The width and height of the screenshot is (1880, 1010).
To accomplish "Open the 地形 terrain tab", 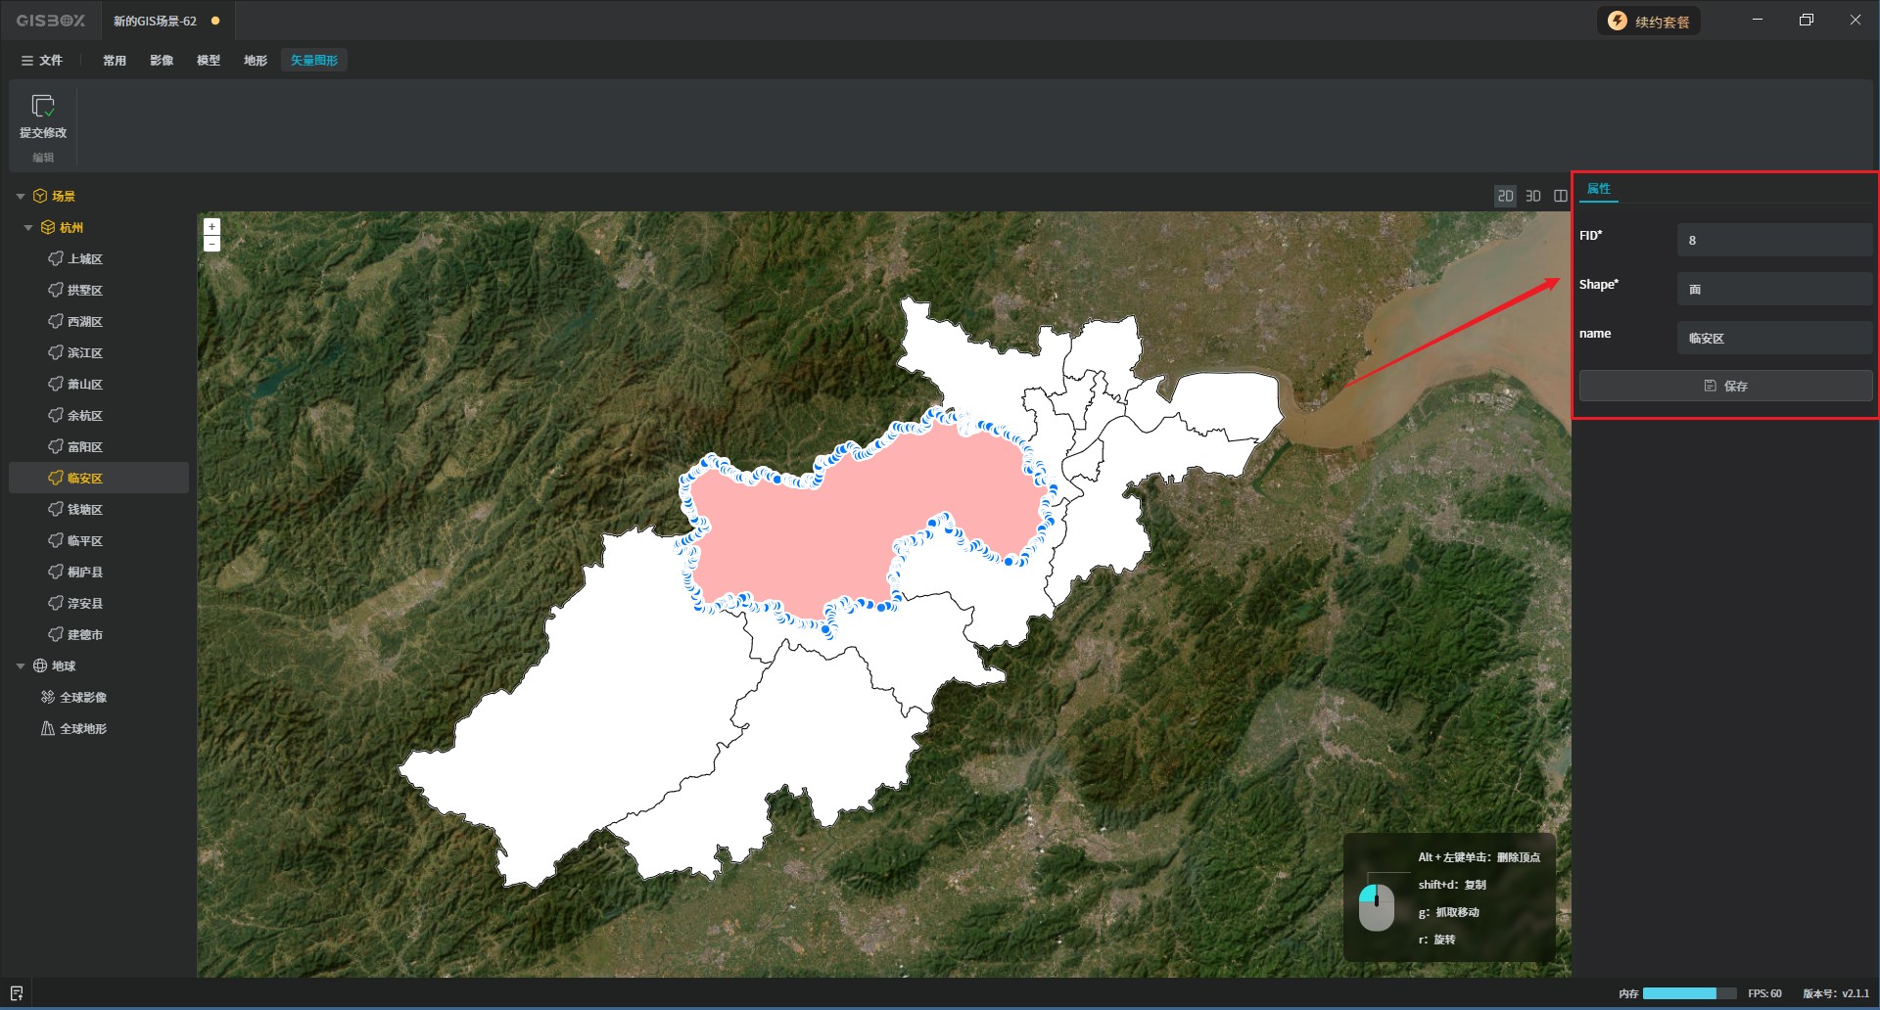I will coord(256,60).
